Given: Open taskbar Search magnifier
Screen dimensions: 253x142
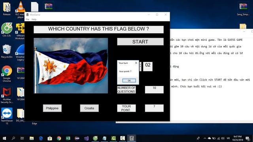Looking at the screenshot, I should pos(13,138).
